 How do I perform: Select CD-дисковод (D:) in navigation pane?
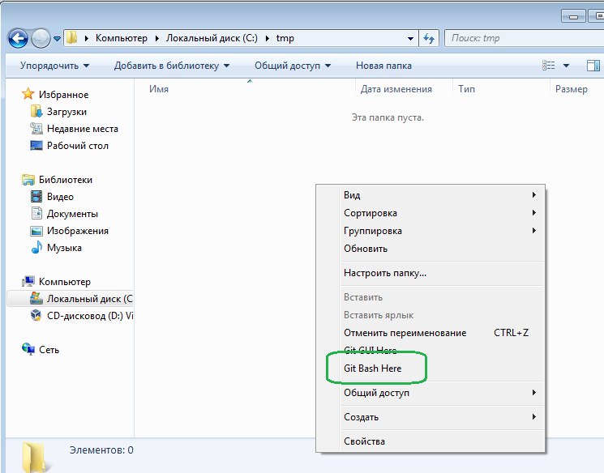click(x=90, y=316)
